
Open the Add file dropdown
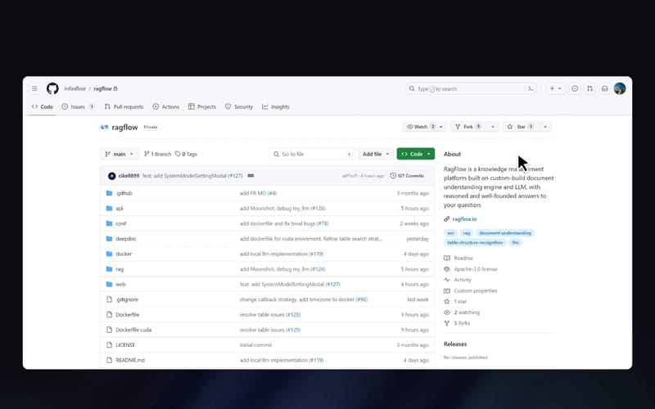(x=376, y=154)
